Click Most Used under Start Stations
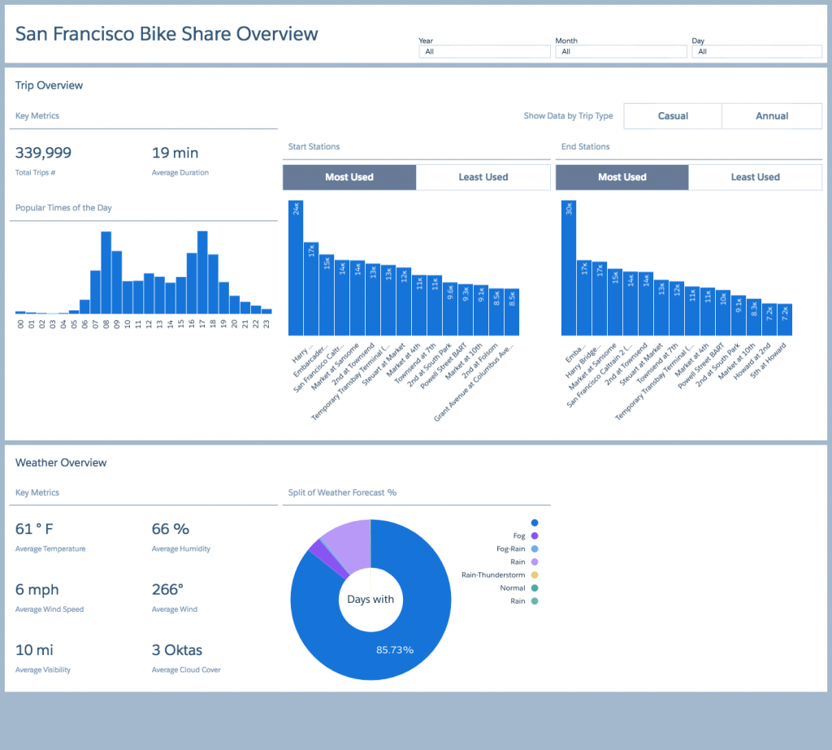 click(349, 177)
